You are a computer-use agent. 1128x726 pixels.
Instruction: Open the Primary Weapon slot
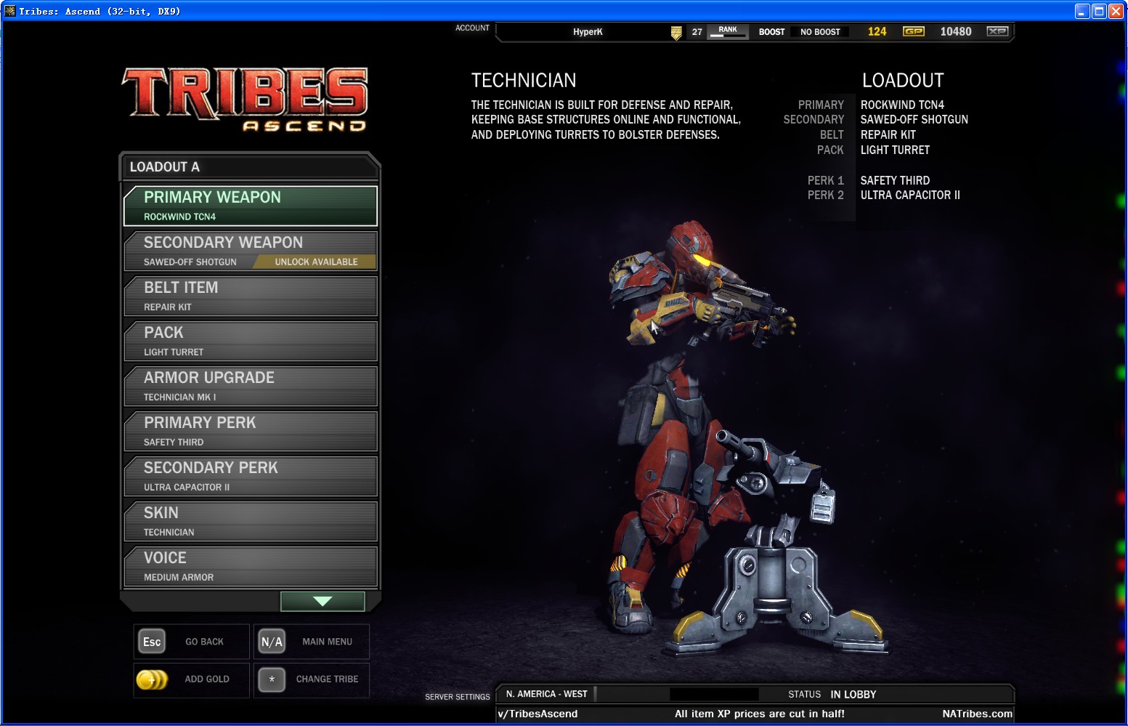pos(251,206)
